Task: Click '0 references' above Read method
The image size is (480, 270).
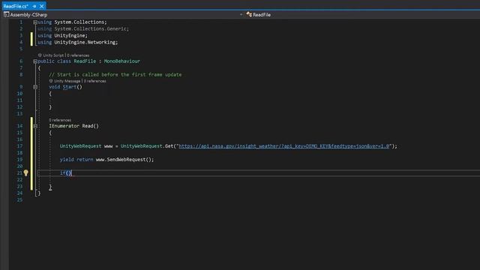Action: coord(60,120)
